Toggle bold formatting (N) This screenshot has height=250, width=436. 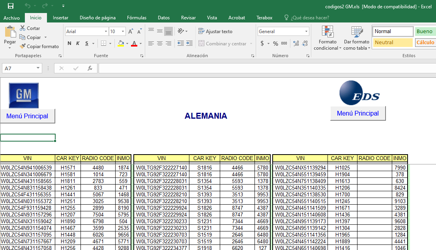click(x=69, y=43)
